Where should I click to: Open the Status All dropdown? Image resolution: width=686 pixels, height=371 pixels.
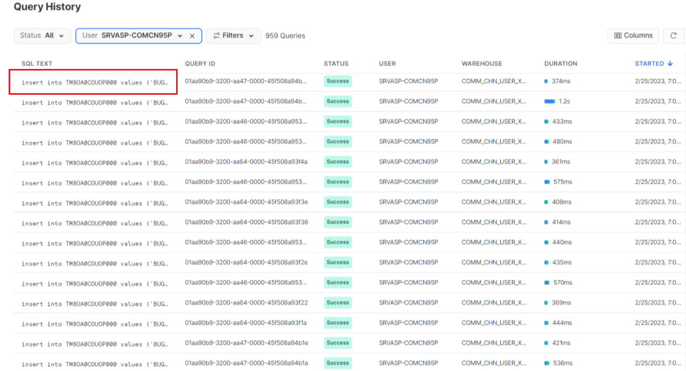tap(43, 36)
